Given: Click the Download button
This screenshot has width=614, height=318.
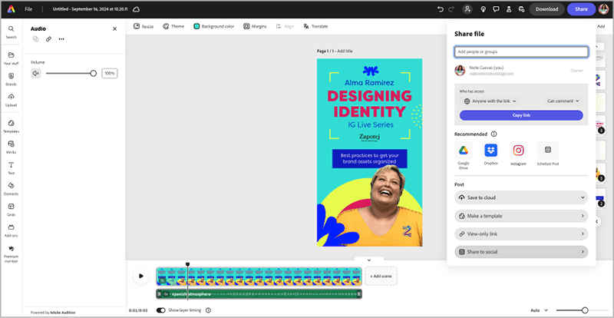Looking at the screenshot, I should (546, 9).
